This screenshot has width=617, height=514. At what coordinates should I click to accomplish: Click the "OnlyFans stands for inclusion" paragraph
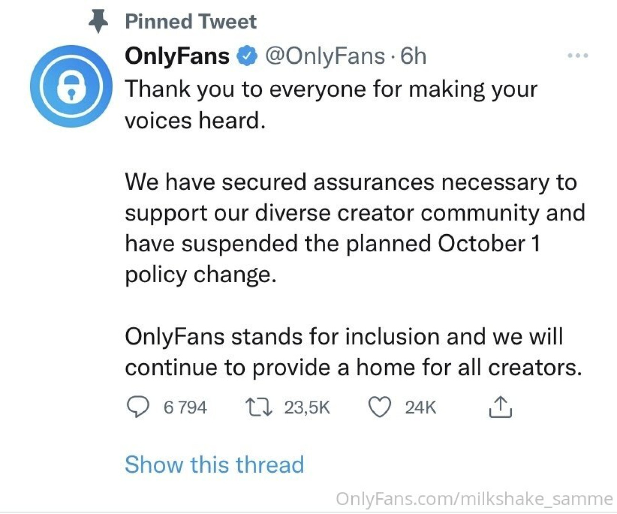coord(353,352)
